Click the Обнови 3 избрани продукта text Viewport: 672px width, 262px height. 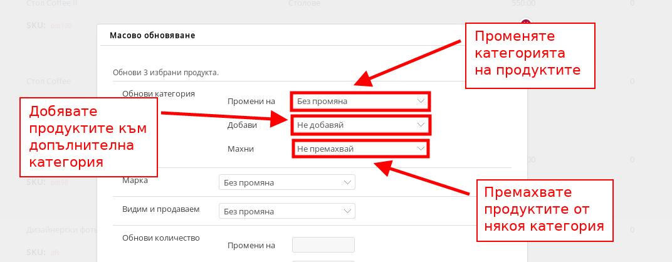coord(165,72)
